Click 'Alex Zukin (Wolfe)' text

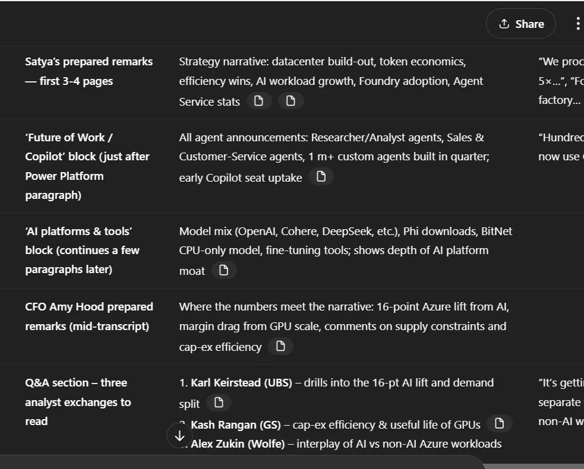click(x=238, y=443)
